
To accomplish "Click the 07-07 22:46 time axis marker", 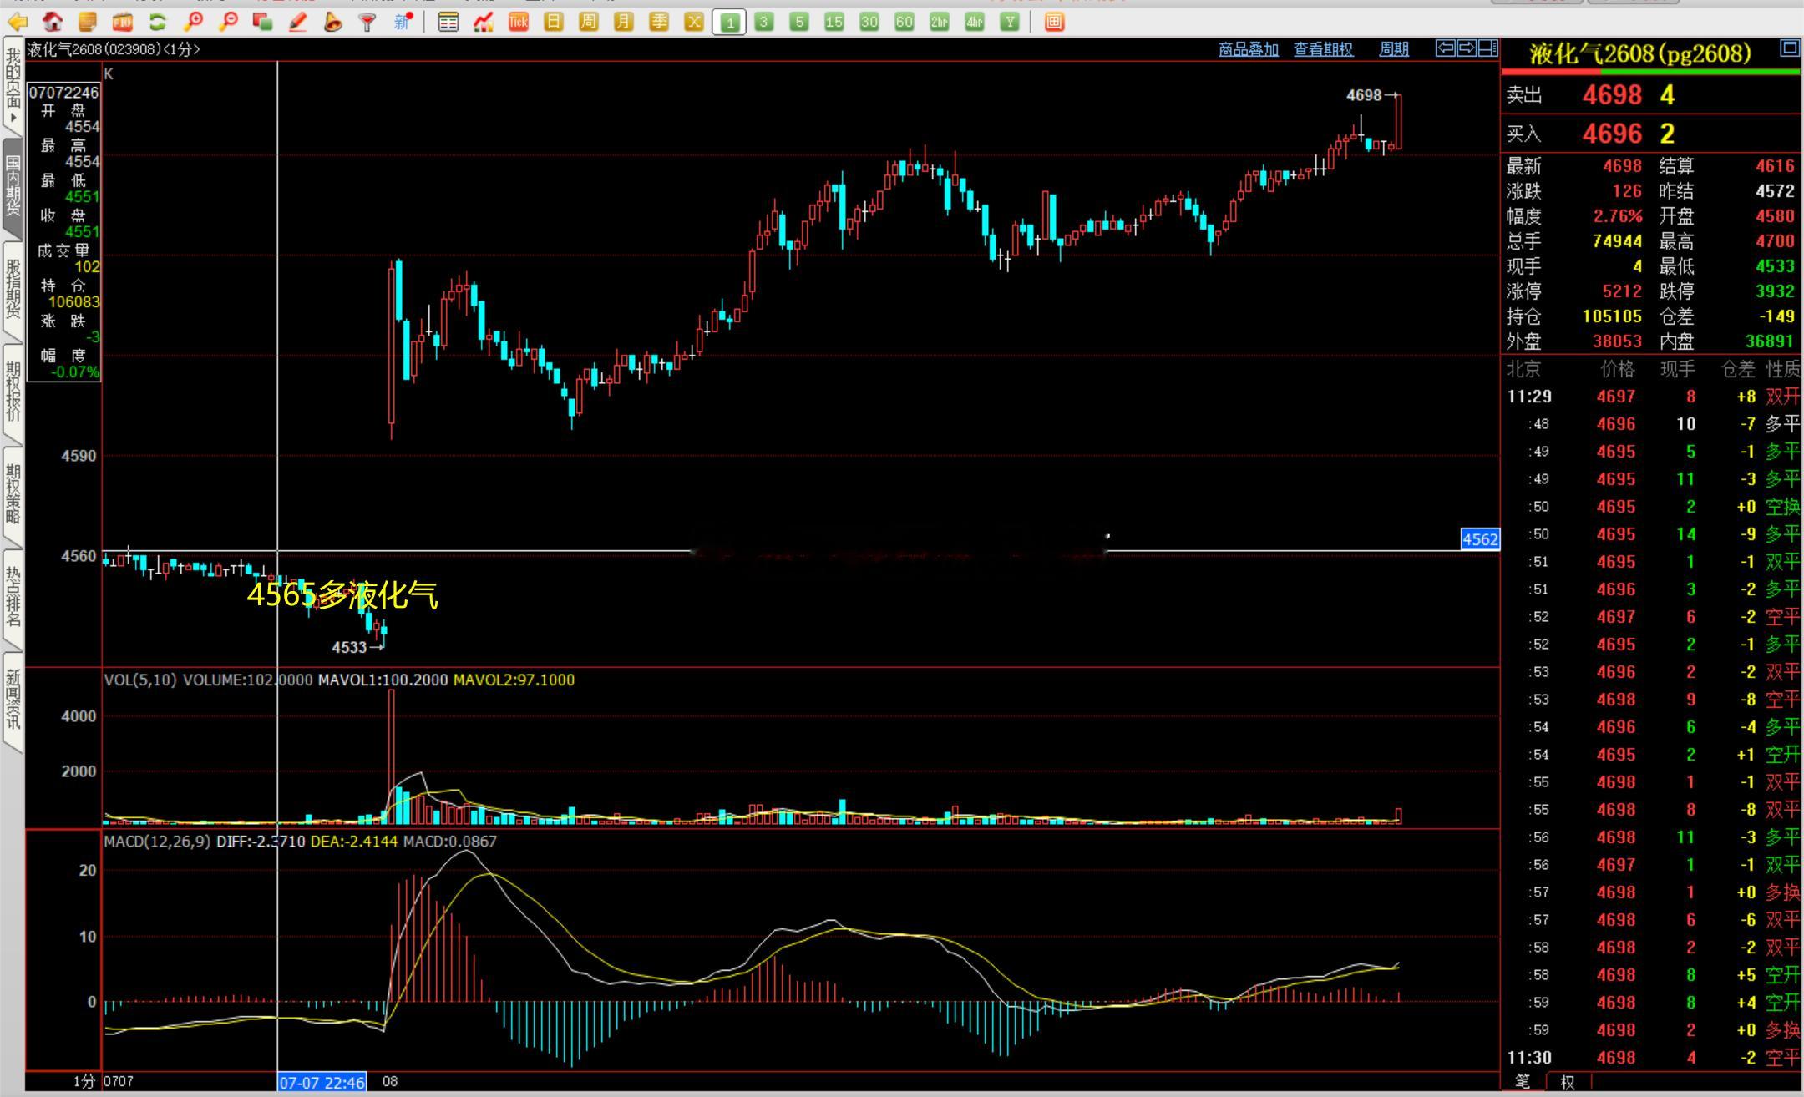I will tap(322, 1082).
